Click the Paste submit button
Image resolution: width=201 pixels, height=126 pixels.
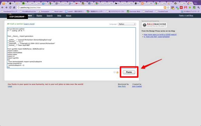[x=129, y=72]
